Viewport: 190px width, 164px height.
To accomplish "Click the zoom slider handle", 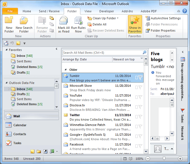I will pos(164,158).
